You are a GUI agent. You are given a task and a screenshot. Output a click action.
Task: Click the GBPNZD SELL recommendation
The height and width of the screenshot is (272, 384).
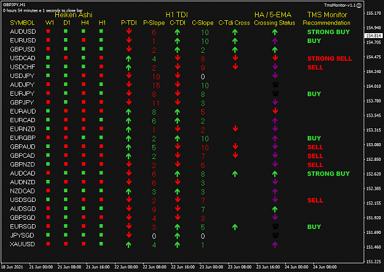coord(315,165)
